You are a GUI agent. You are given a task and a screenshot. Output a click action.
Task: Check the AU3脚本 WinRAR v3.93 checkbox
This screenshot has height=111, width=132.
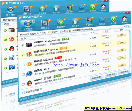click(23, 45)
